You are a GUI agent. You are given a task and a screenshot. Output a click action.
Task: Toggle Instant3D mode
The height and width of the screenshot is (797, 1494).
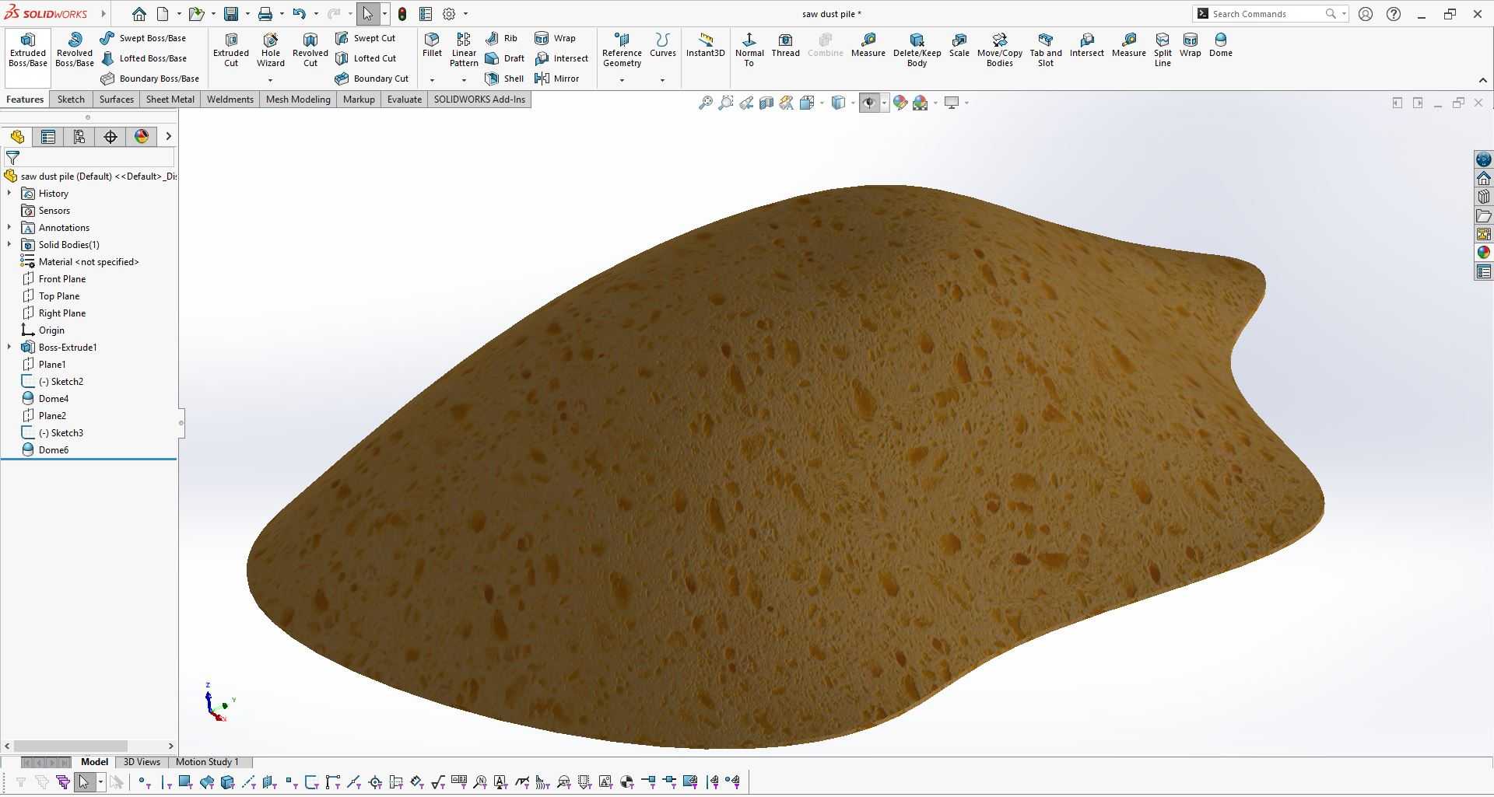pyautogui.click(x=705, y=45)
